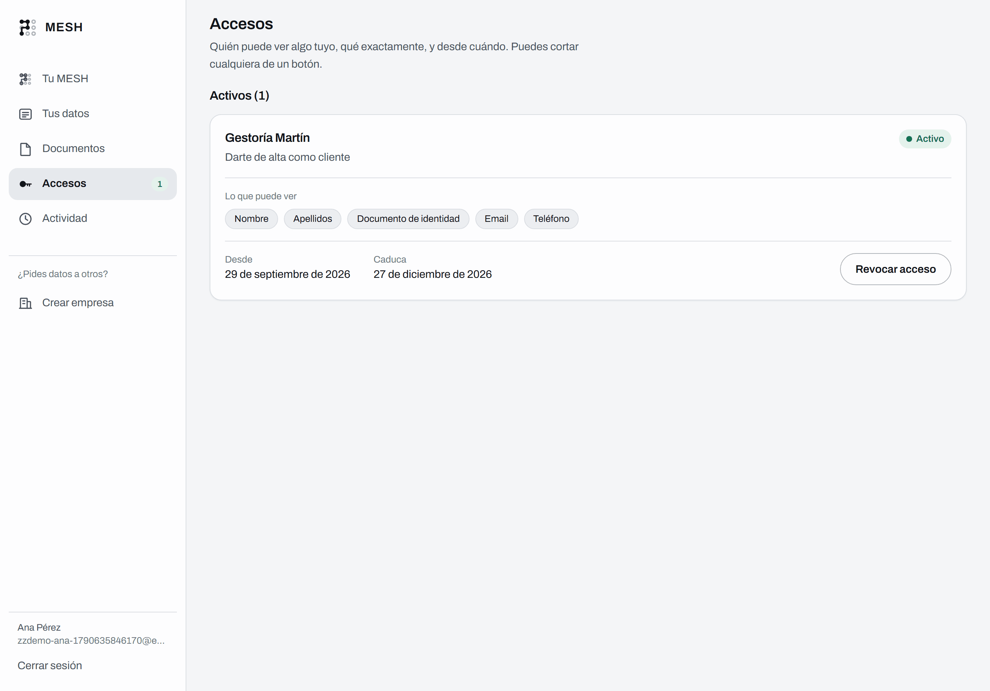This screenshot has width=990, height=691.
Task: Click the Activo status badge
Action: pos(925,139)
